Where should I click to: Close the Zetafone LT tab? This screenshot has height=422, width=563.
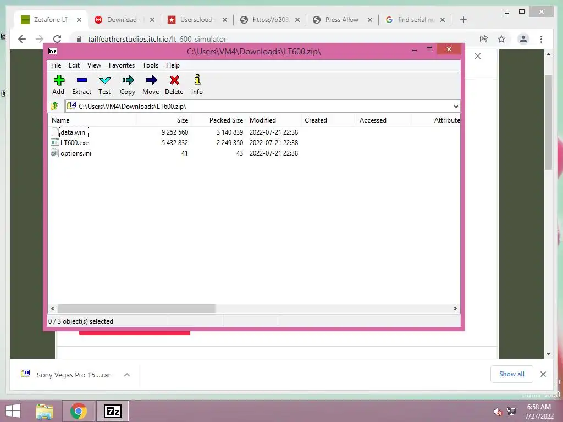click(x=79, y=20)
